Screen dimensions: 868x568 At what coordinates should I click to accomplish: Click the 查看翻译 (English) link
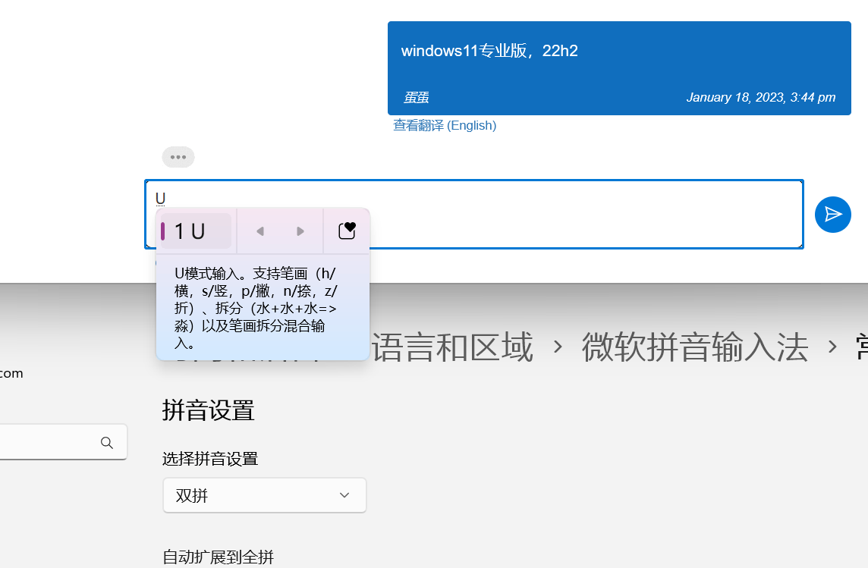tap(445, 126)
